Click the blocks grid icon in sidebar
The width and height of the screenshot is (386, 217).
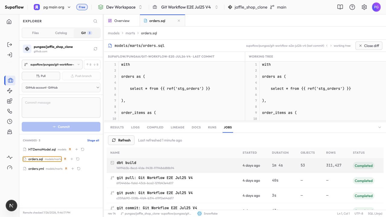coord(10,101)
